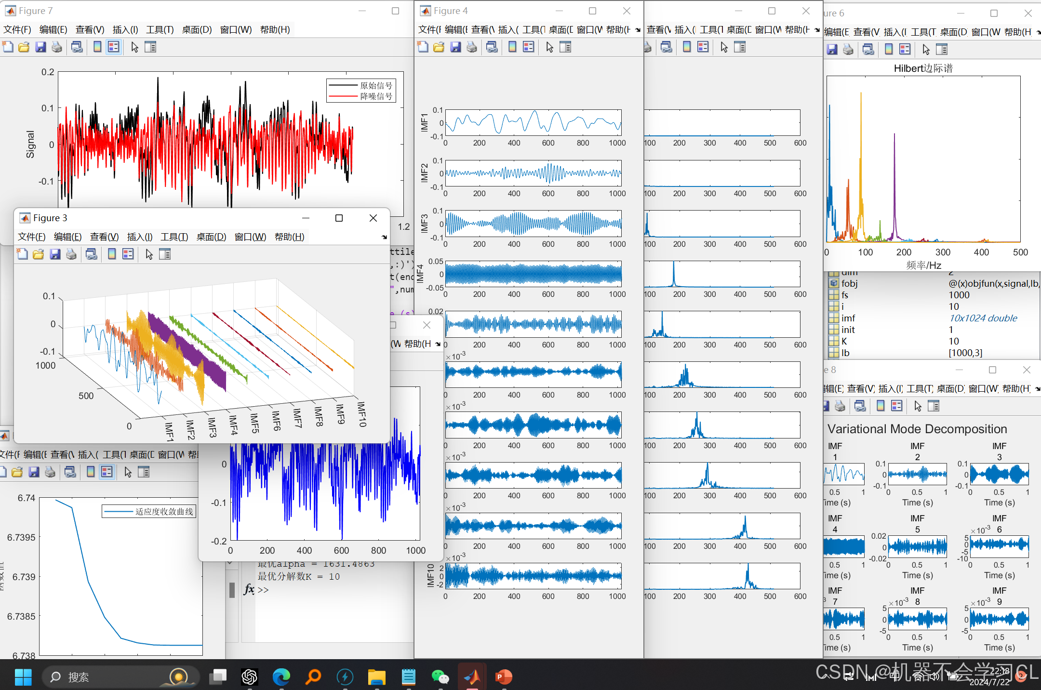Toggle Insert Colorbar in Figure 3 toolbar
The height and width of the screenshot is (690, 1041).
[112, 254]
